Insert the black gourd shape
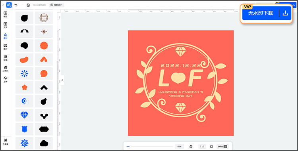The image size is (298, 151). coord(44,101)
